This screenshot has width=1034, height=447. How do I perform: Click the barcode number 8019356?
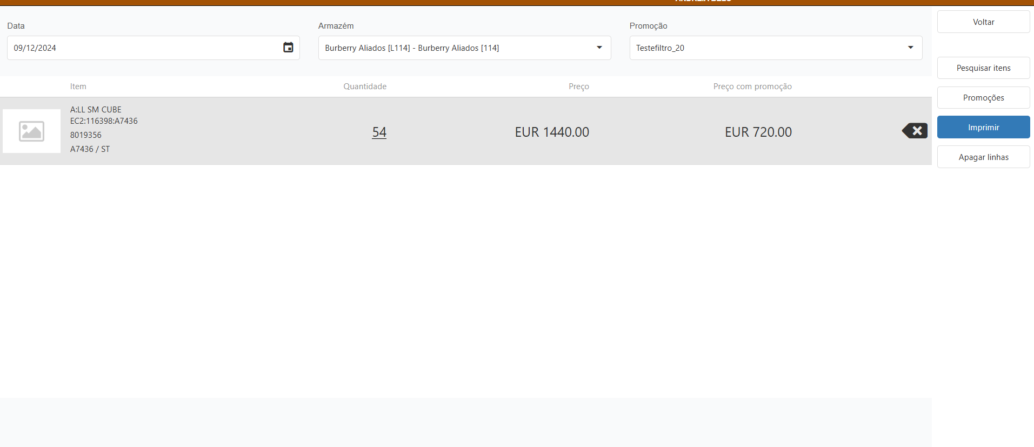[86, 135]
